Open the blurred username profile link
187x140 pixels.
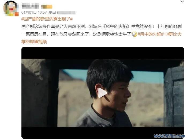tap(31, 6)
